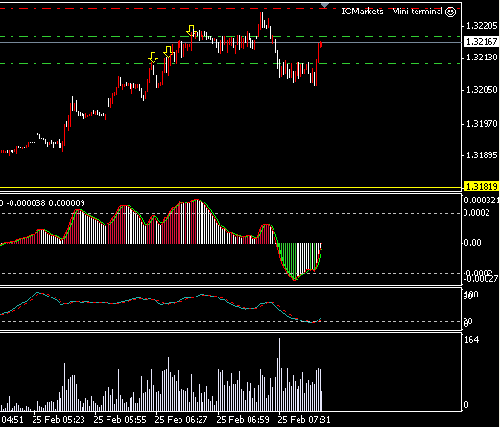Click the "25 Feb 05:23" time label
500x427 pixels.
pyautogui.click(x=59, y=419)
